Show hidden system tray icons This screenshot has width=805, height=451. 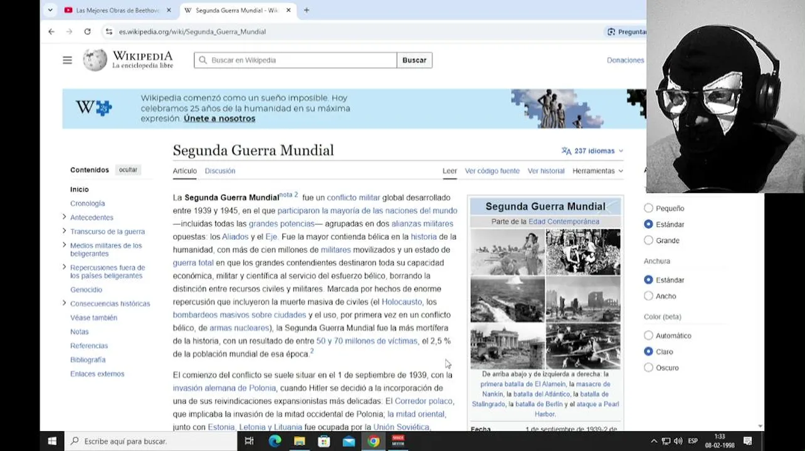pyautogui.click(x=654, y=441)
